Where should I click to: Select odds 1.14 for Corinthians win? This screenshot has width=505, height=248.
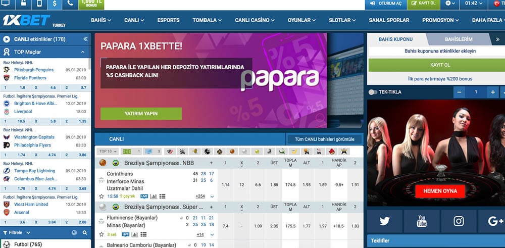coord(225,185)
